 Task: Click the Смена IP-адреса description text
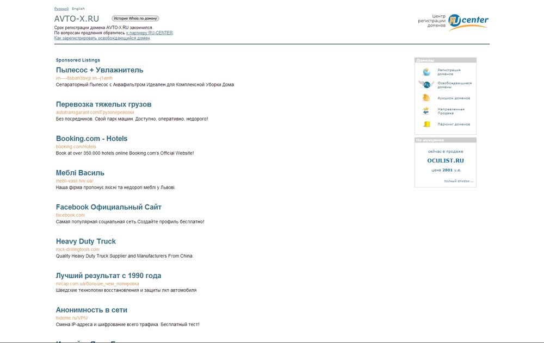[128, 325]
